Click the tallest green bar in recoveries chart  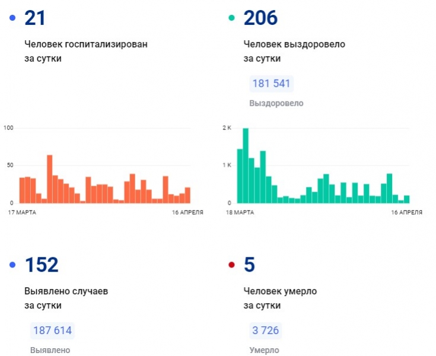pos(246,166)
